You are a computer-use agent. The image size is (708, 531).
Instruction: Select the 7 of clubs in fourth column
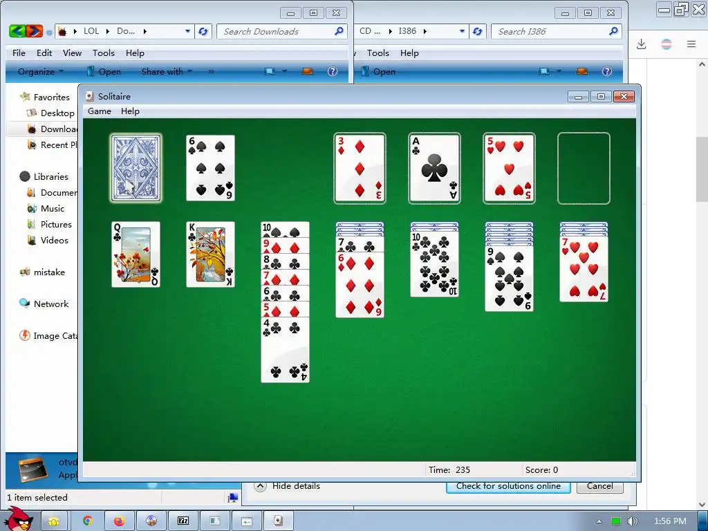[x=360, y=245]
